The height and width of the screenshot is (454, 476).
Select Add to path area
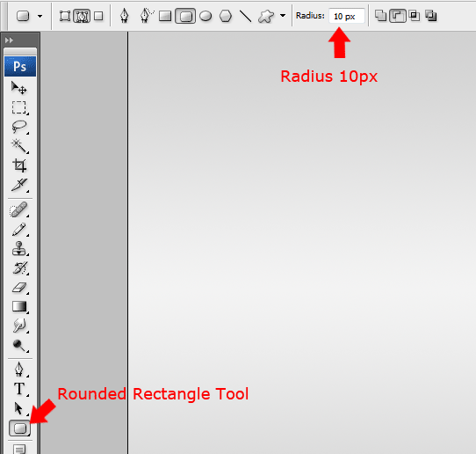(x=380, y=16)
